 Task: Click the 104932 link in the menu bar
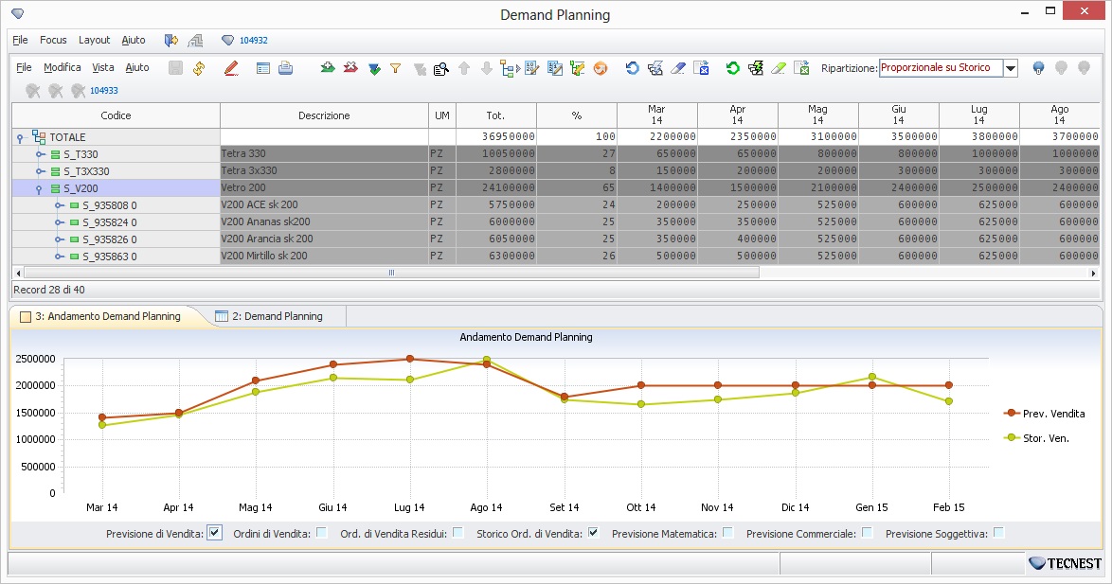coord(253,41)
